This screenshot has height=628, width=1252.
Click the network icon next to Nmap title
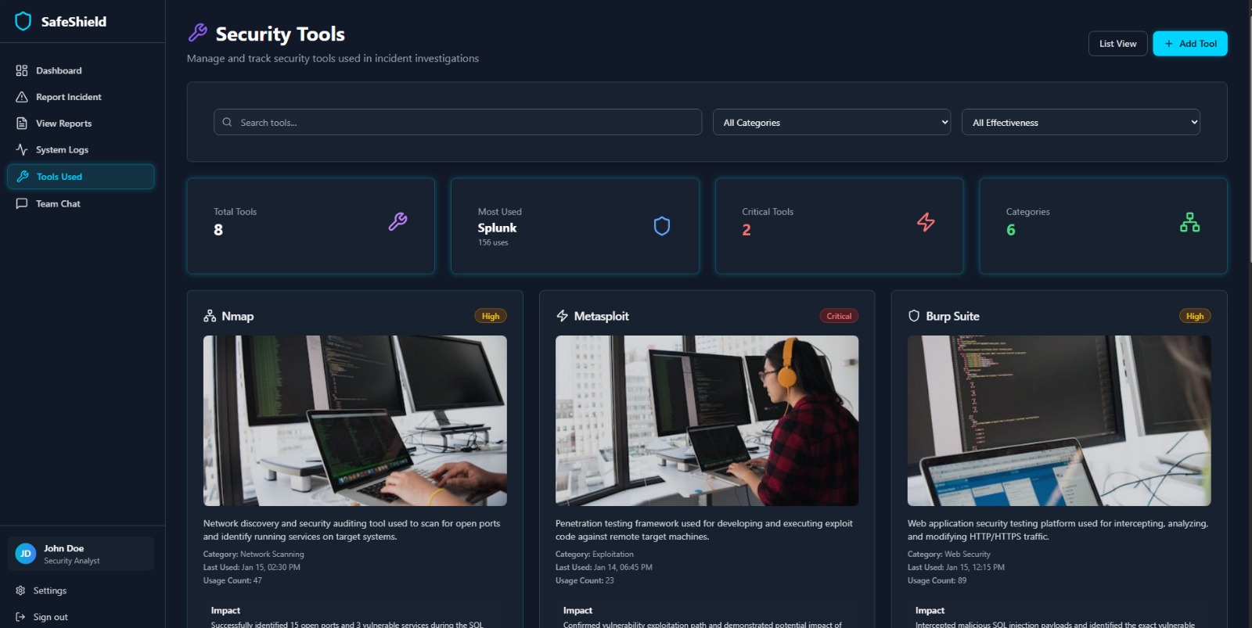pyautogui.click(x=210, y=316)
